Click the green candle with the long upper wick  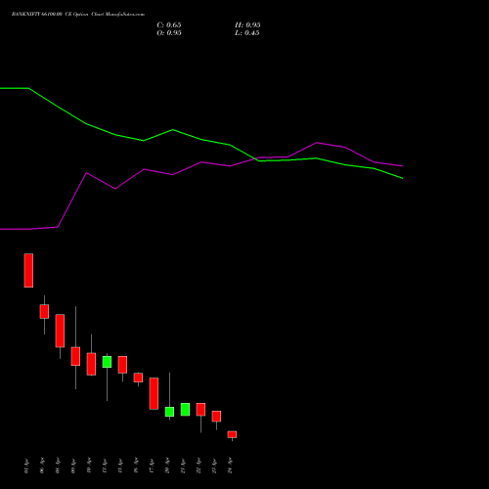(x=169, y=412)
